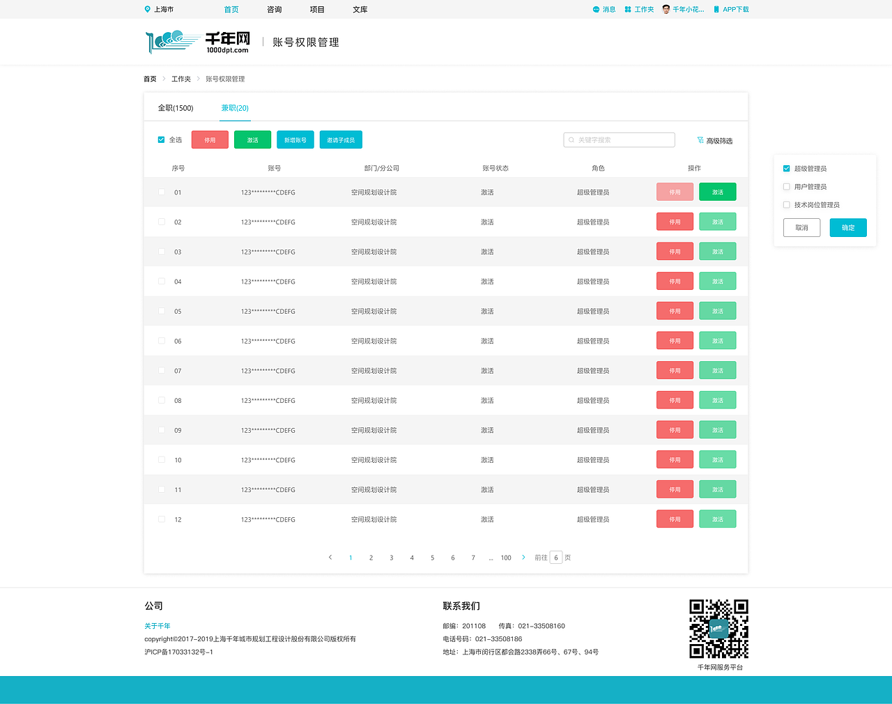Click the 工作夹 grid icon in header

pos(628,9)
